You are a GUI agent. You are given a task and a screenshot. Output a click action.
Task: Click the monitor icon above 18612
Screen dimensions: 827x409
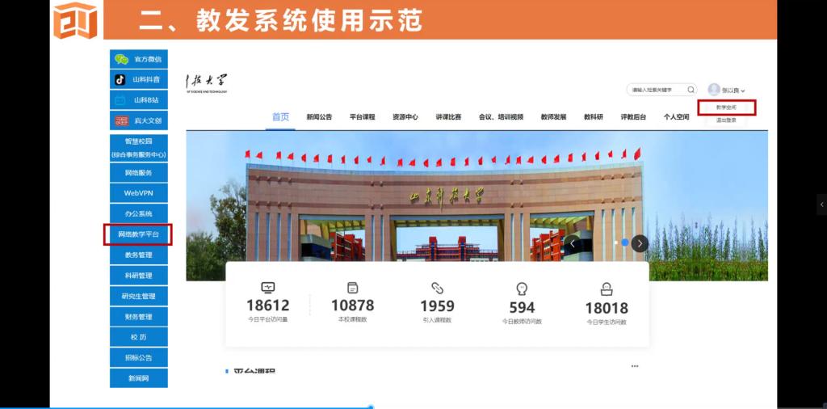pyautogui.click(x=268, y=288)
